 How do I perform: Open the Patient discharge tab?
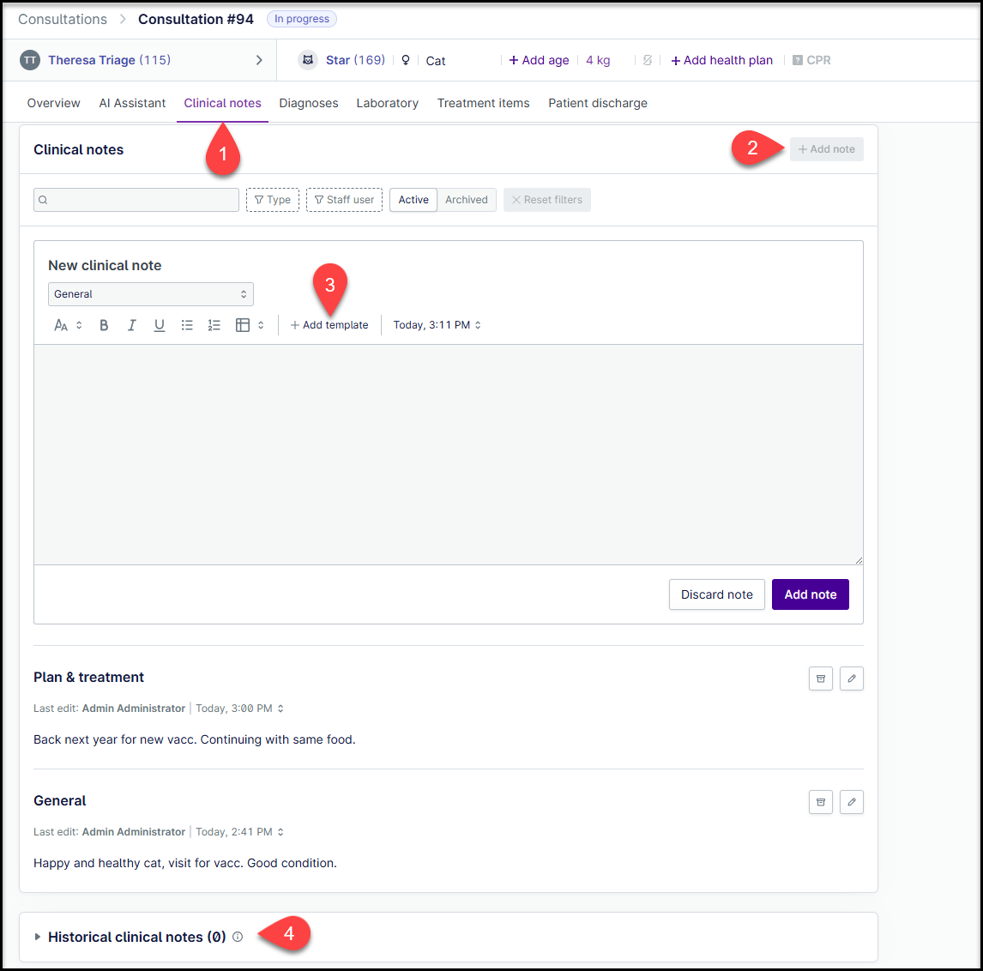point(598,103)
